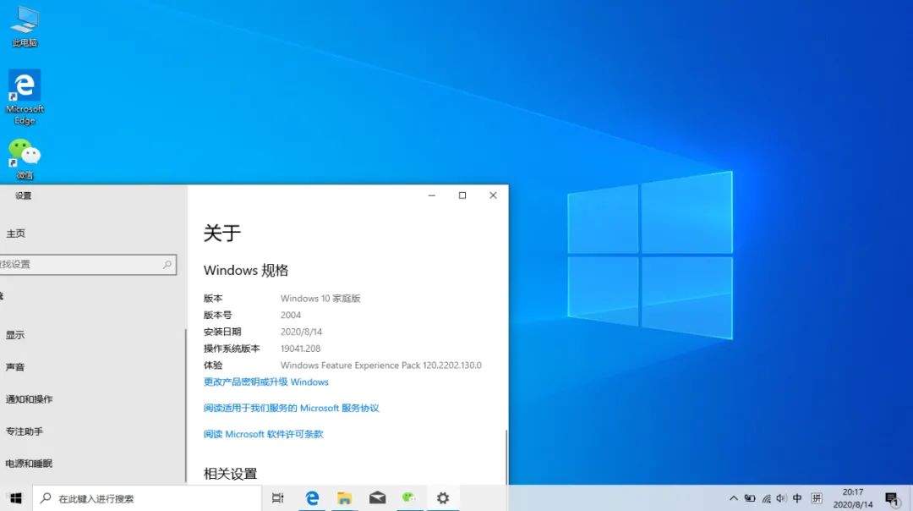Click the 查找设置 search box
913x511 pixels.
pyautogui.click(x=85, y=264)
